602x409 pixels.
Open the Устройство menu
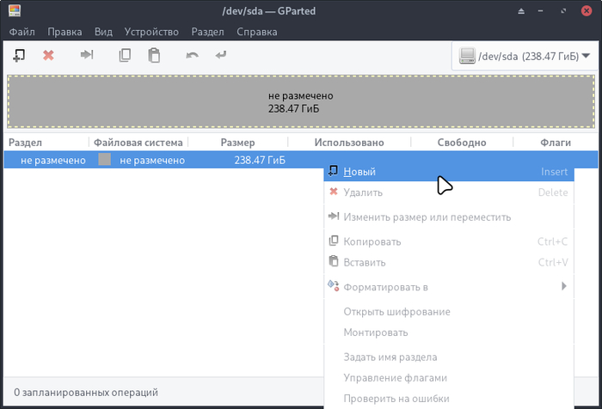click(151, 32)
